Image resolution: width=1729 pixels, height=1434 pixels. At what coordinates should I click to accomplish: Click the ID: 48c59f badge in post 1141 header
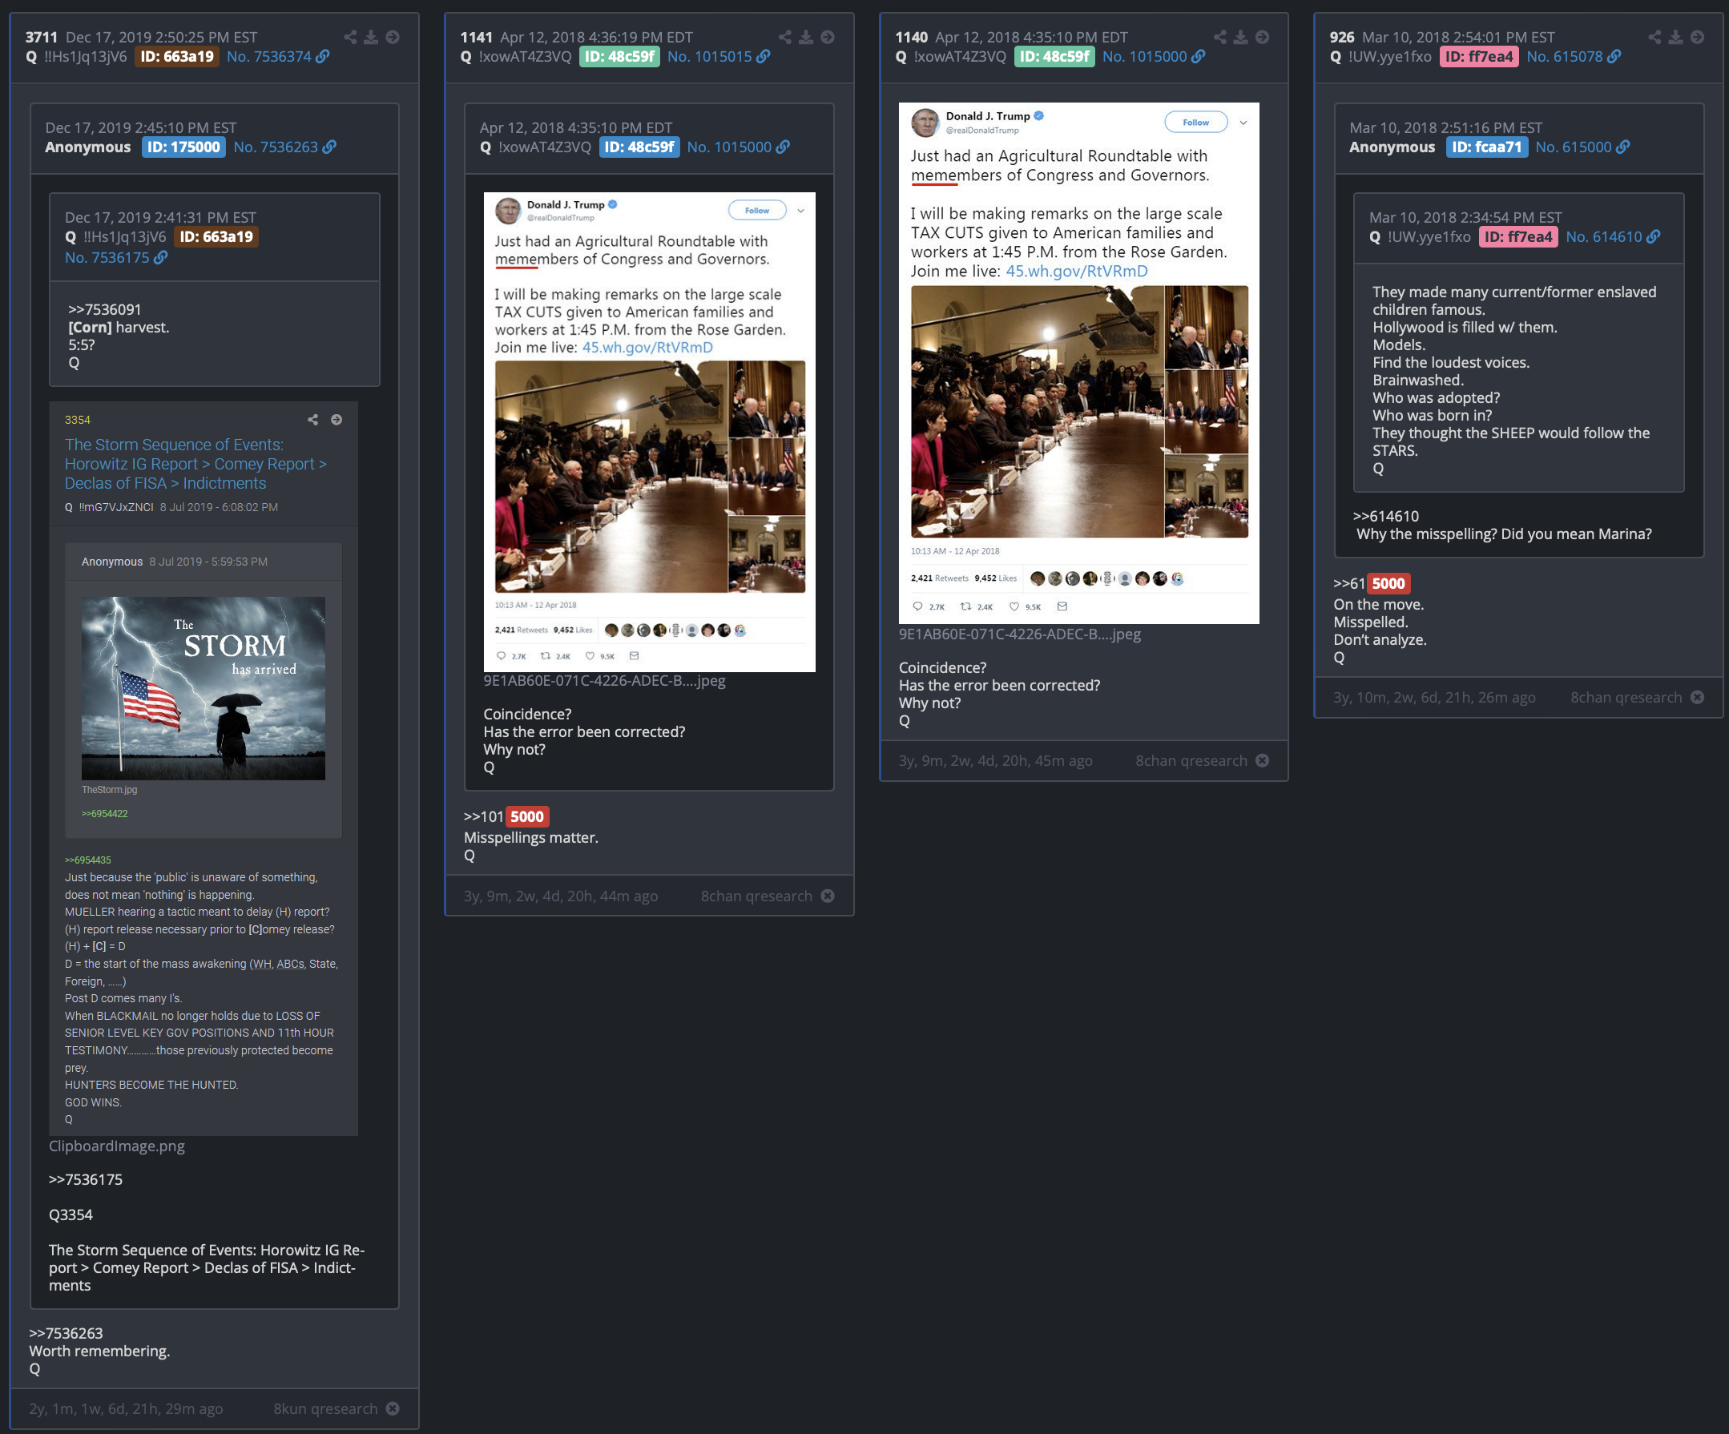click(619, 57)
